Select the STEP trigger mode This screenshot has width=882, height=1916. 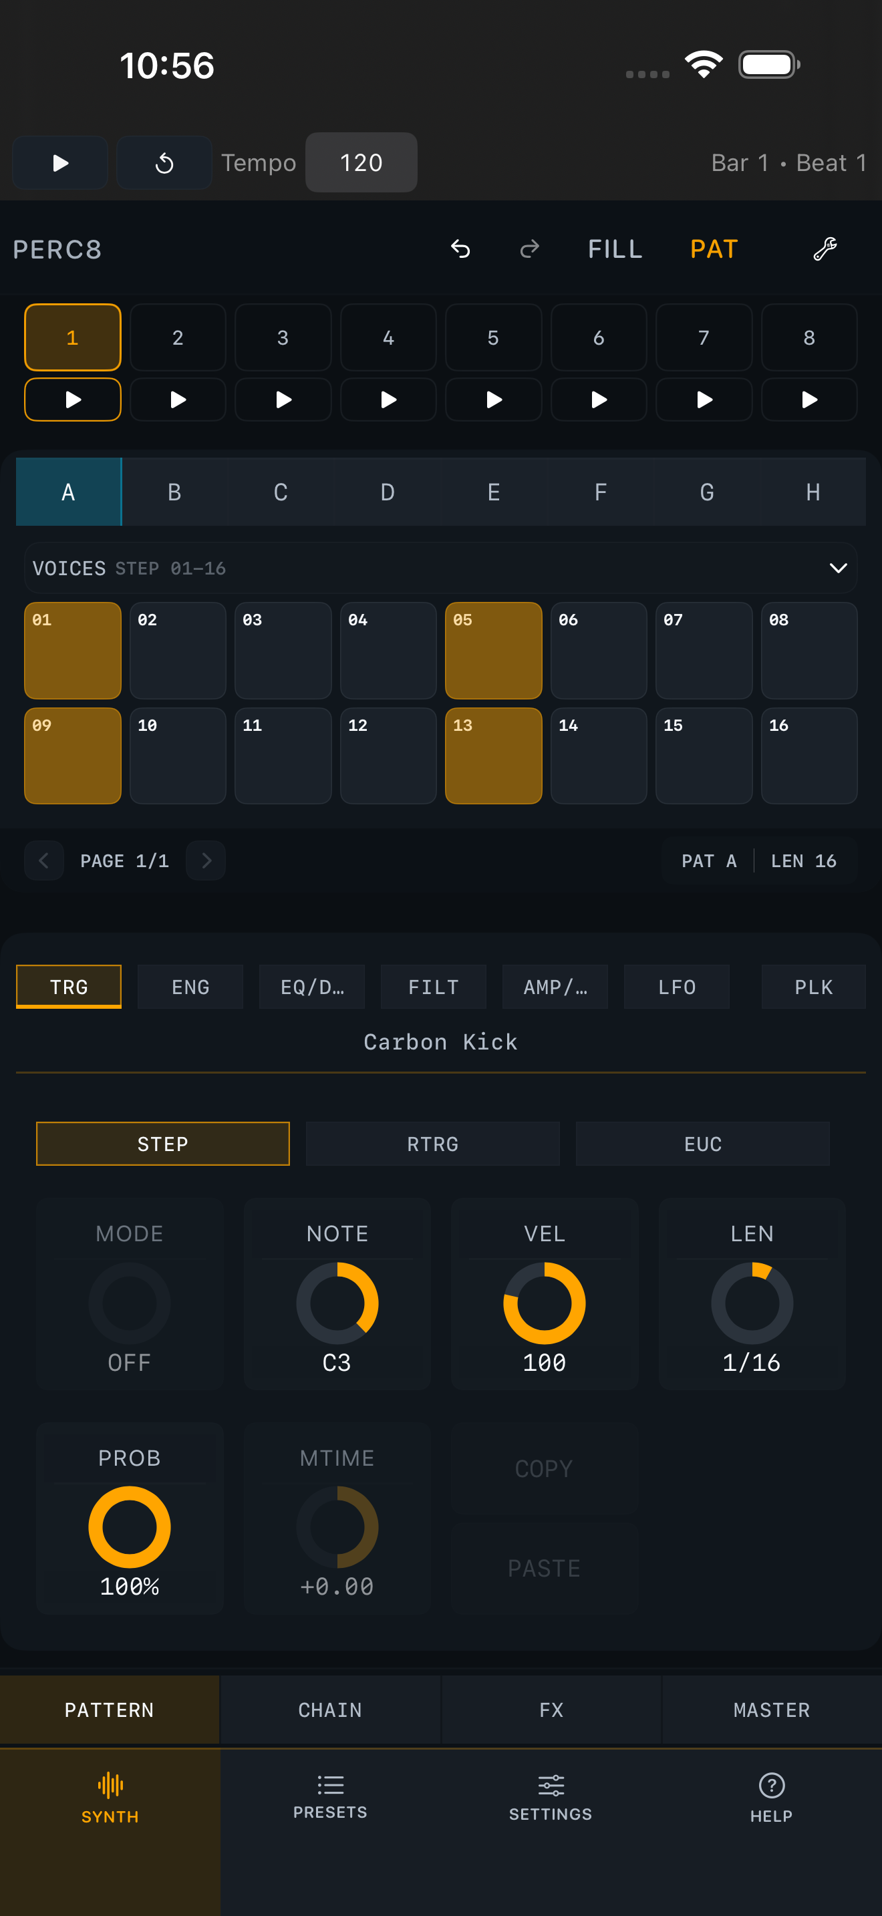coord(163,1144)
